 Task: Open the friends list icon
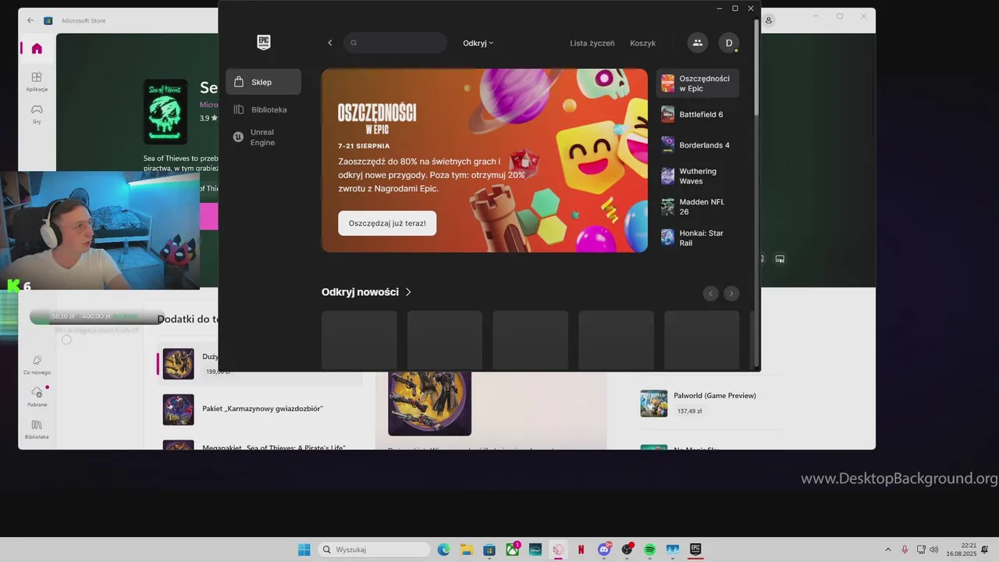[x=697, y=43]
